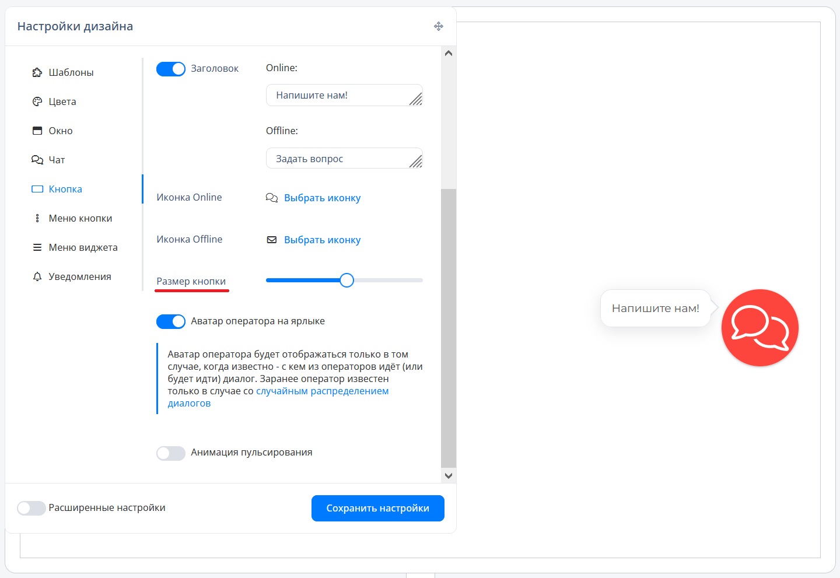
Task: Choose icon for Иконка Online
Action: [322, 198]
